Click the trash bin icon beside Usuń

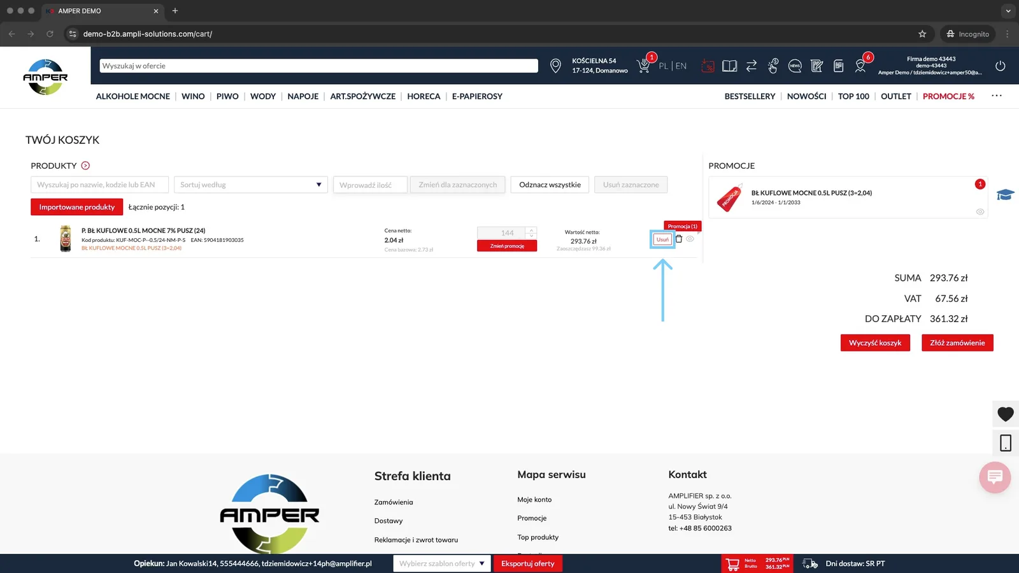[679, 239]
